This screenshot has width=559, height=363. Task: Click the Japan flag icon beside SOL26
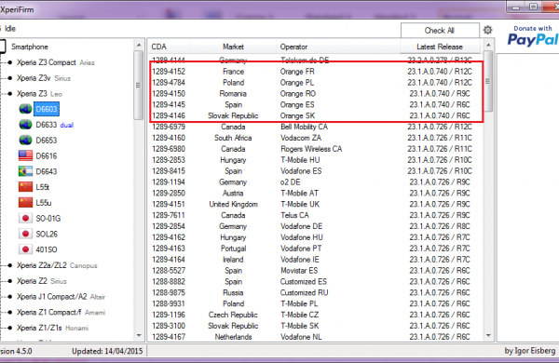(25, 234)
